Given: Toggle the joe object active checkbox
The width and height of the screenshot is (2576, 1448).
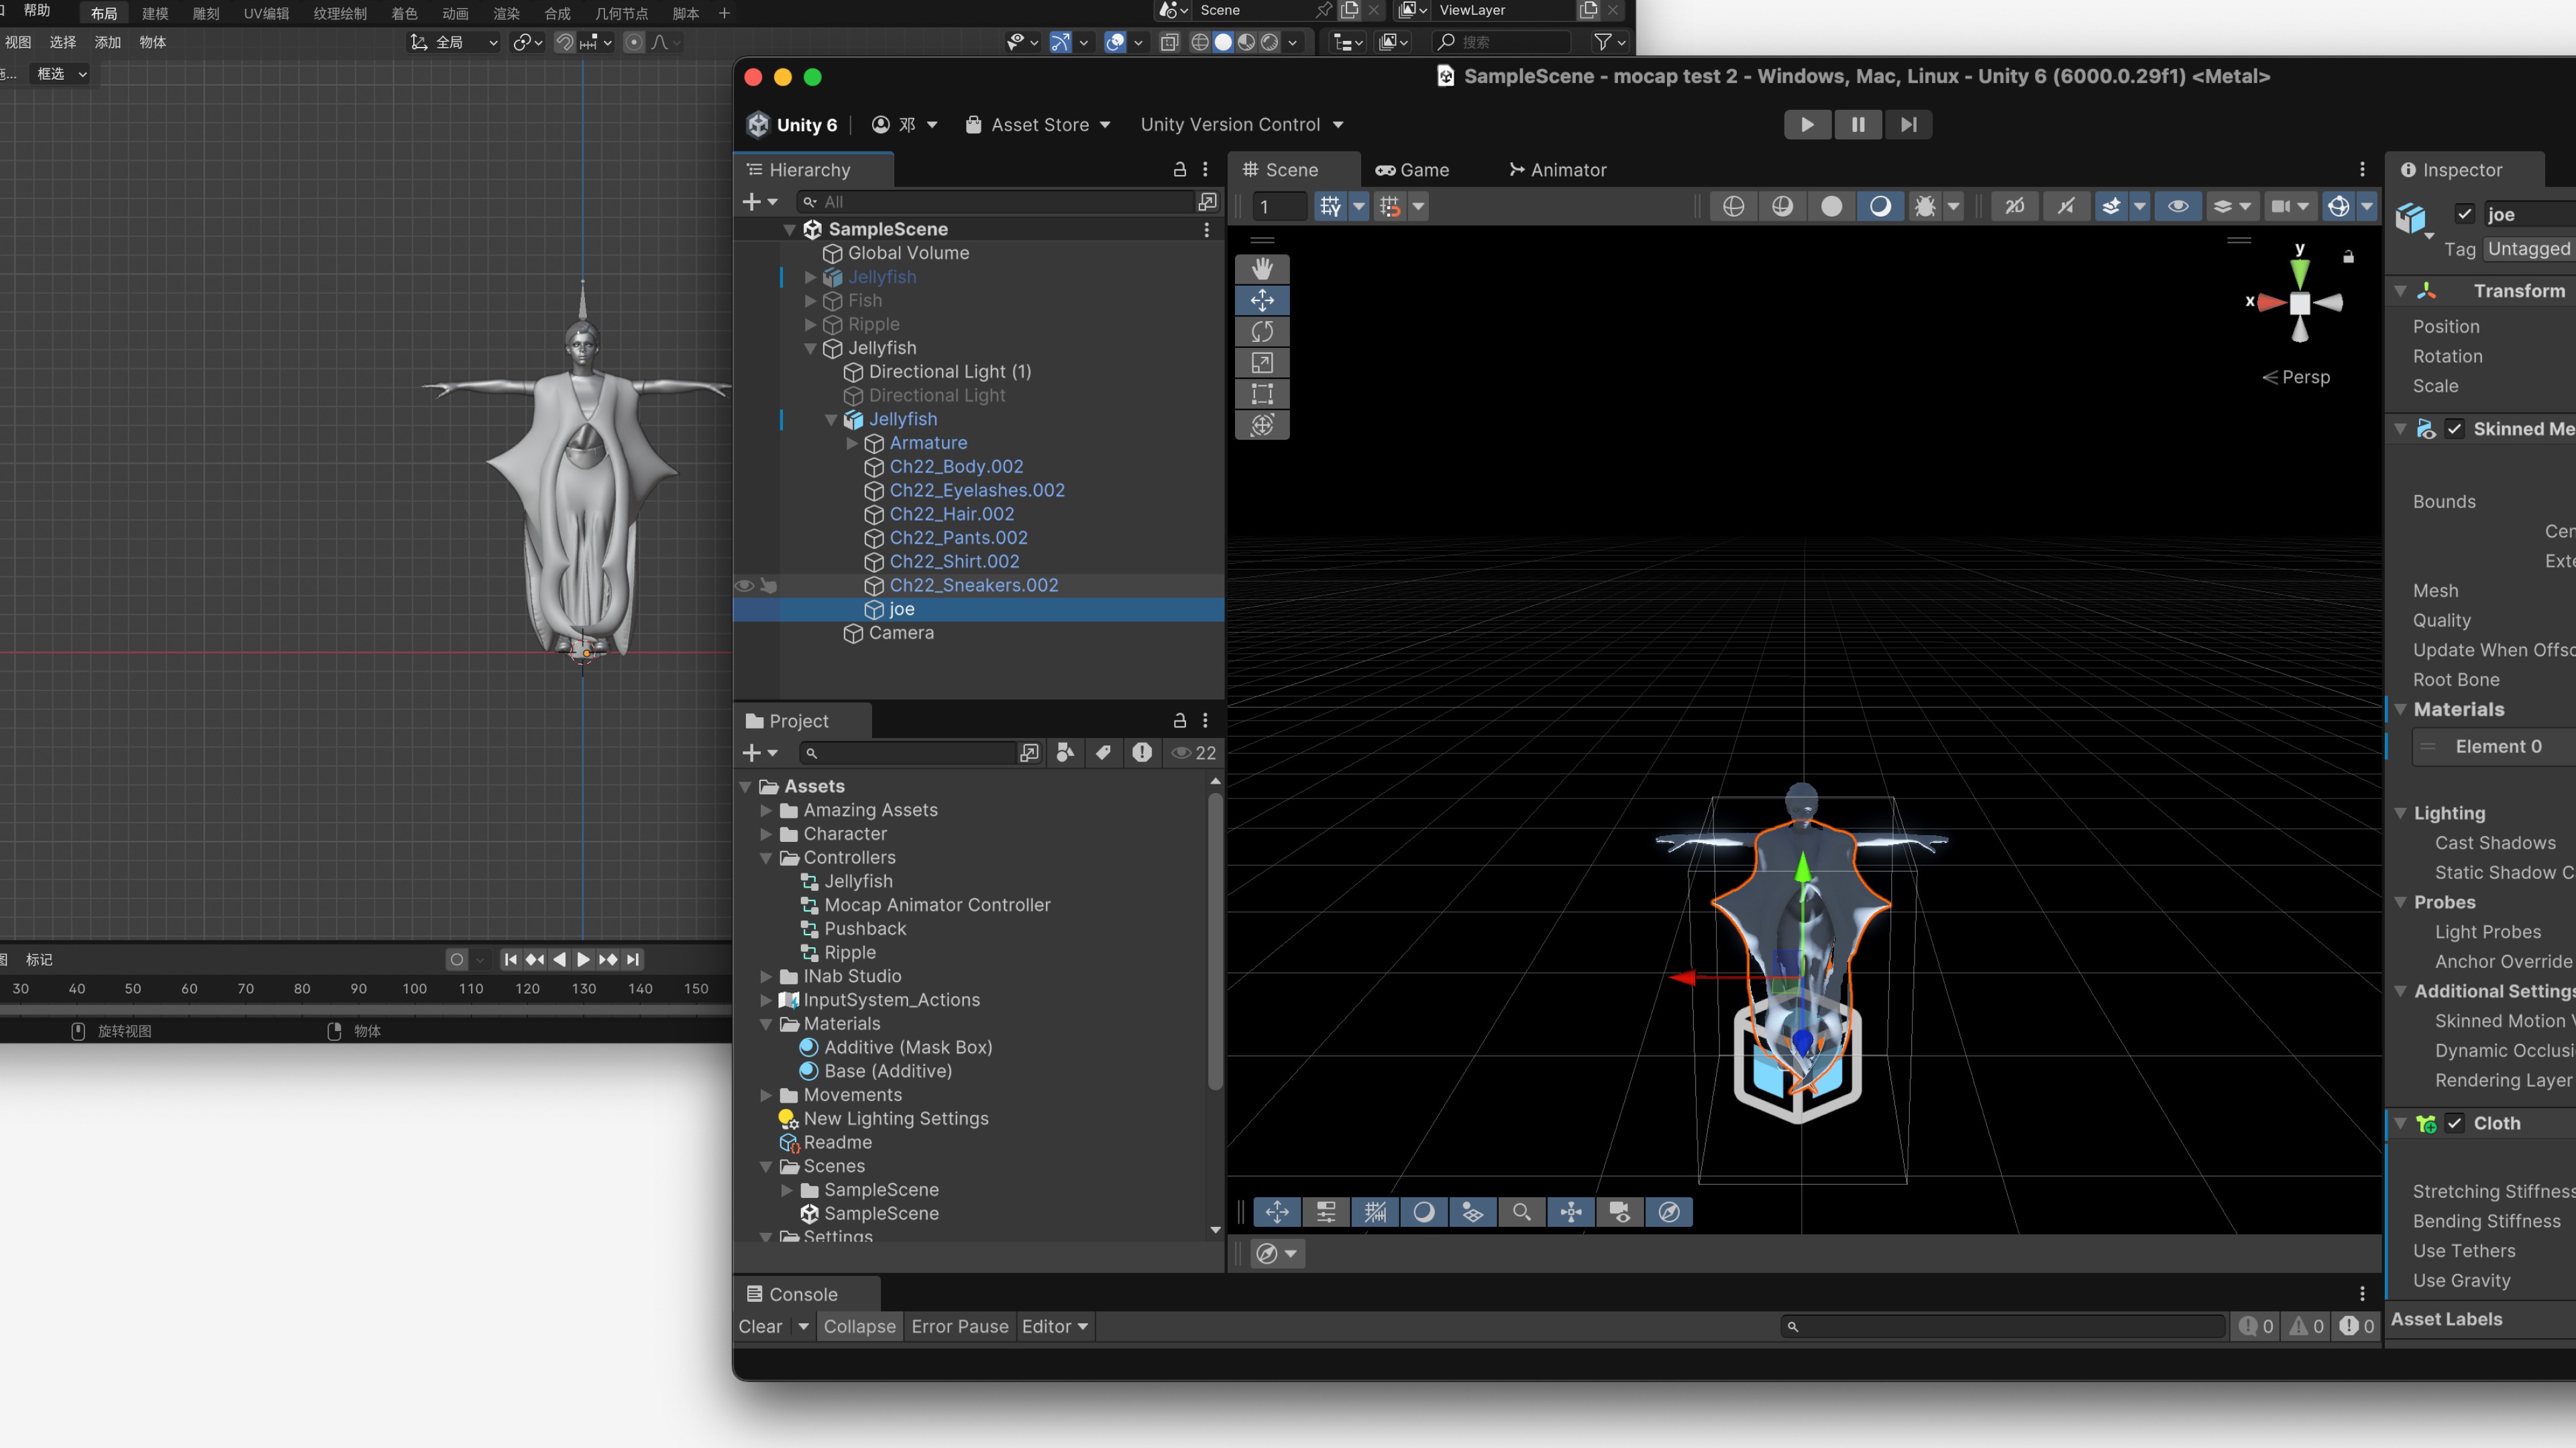Looking at the screenshot, I should pyautogui.click(x=2464, y=214).
